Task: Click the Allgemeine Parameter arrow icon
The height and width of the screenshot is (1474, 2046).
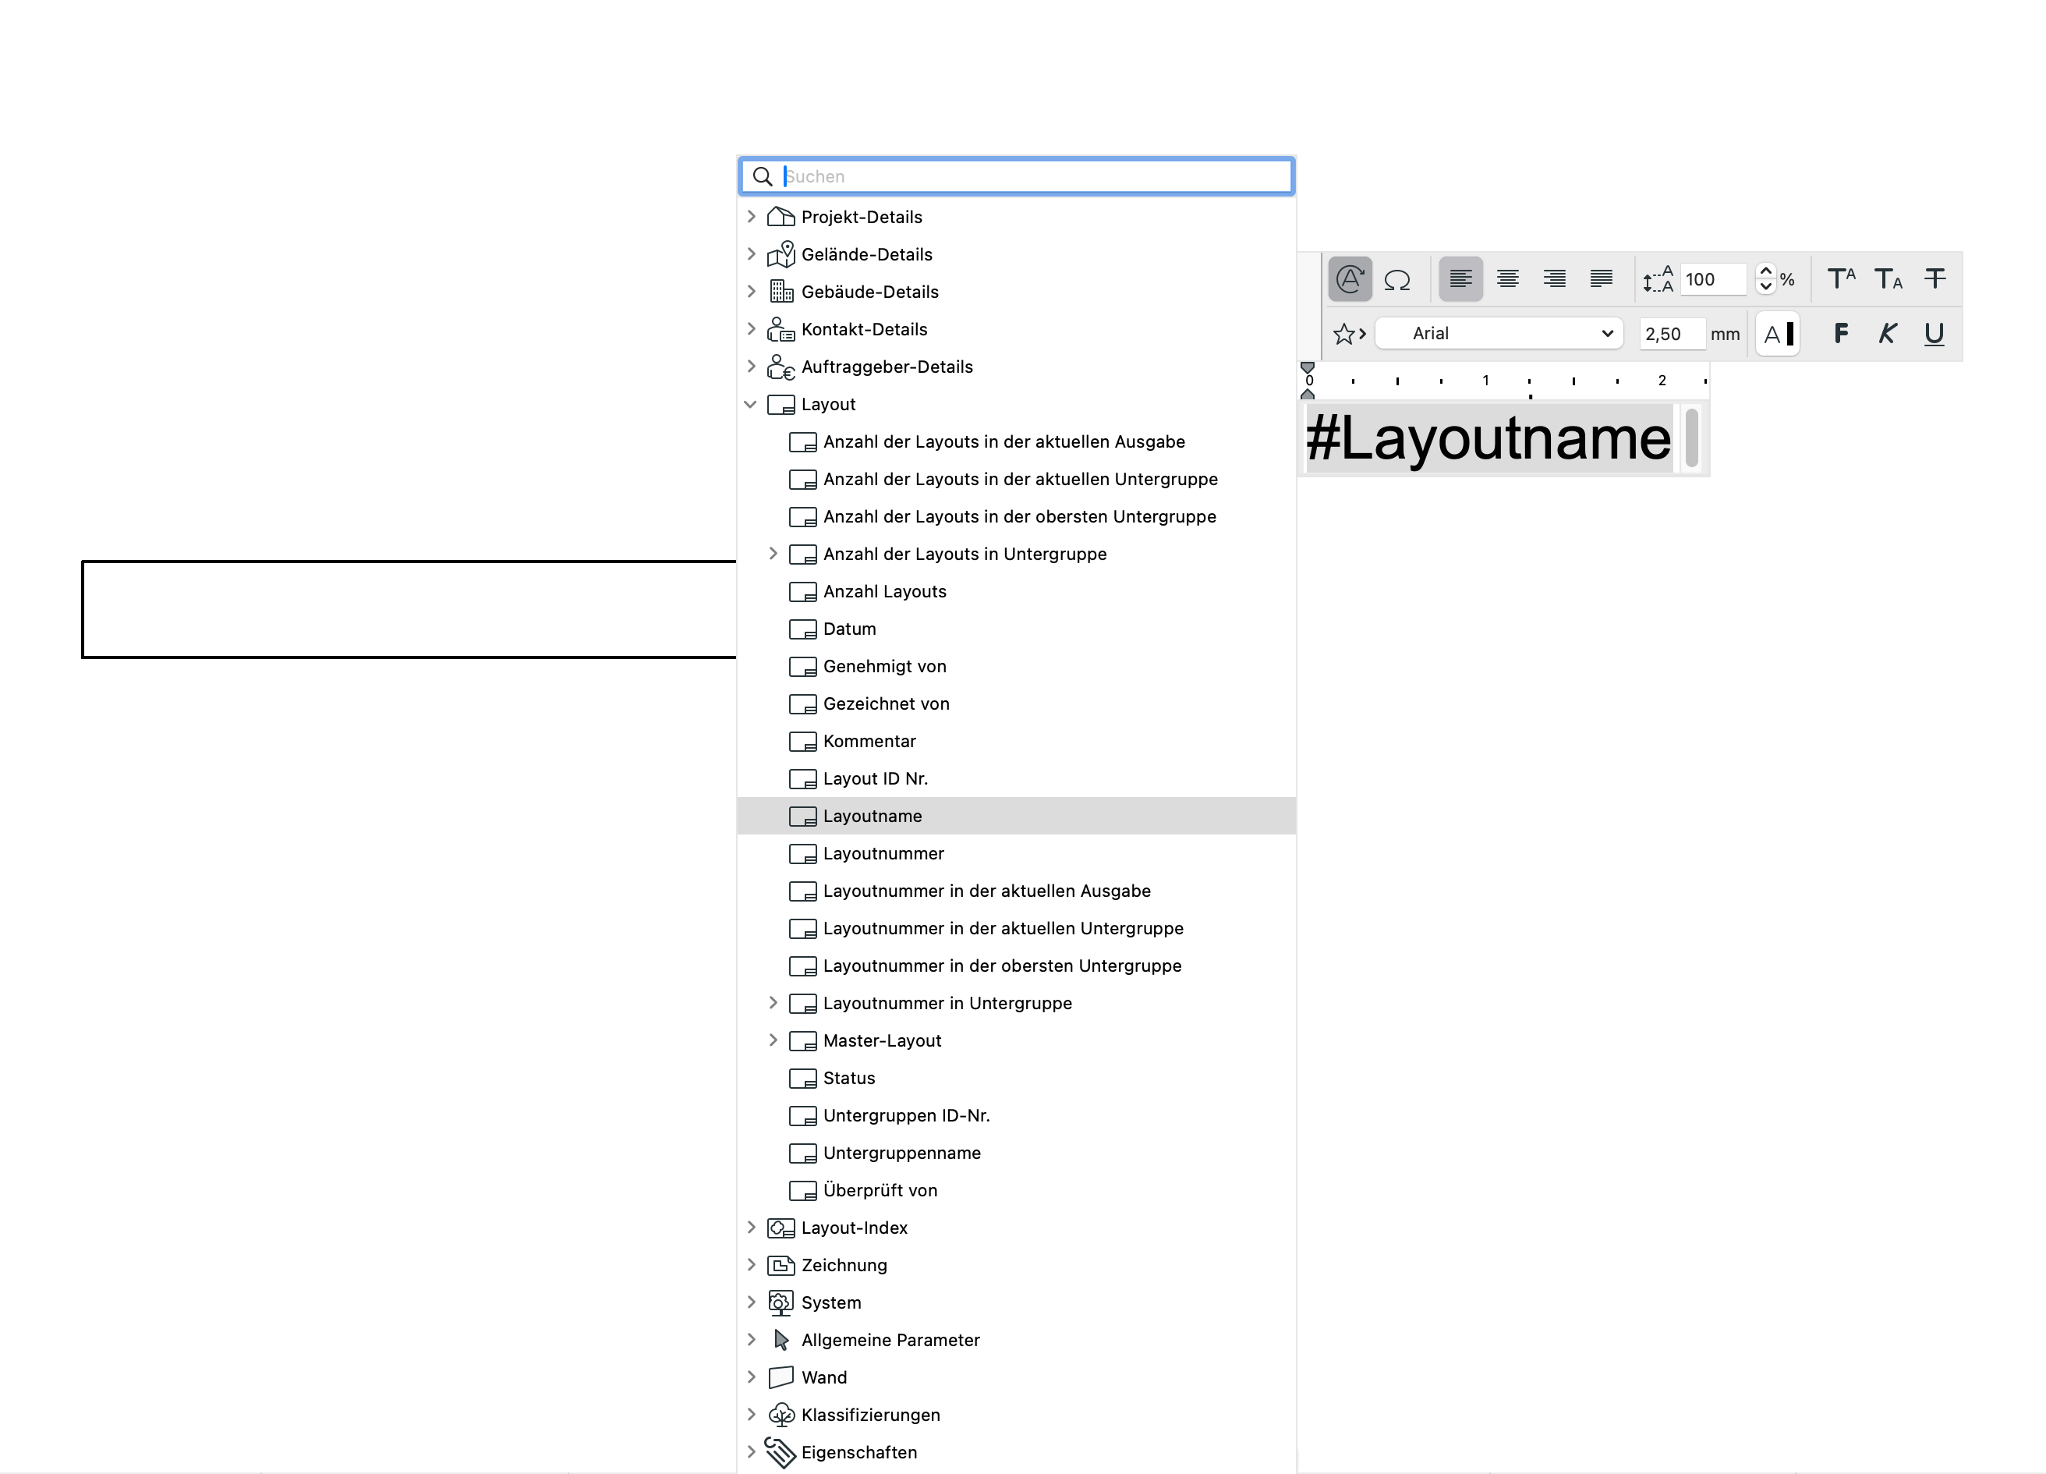Action: 782,1341
